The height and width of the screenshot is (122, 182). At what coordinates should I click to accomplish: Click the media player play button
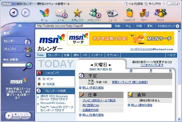[x=9, y=116]
